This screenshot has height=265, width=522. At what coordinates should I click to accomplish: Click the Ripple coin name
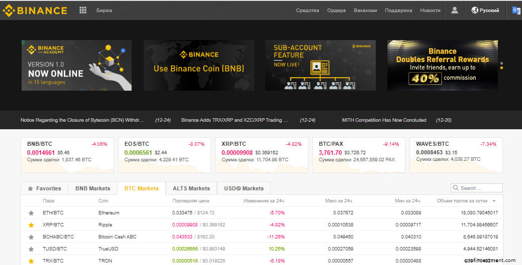105,225
